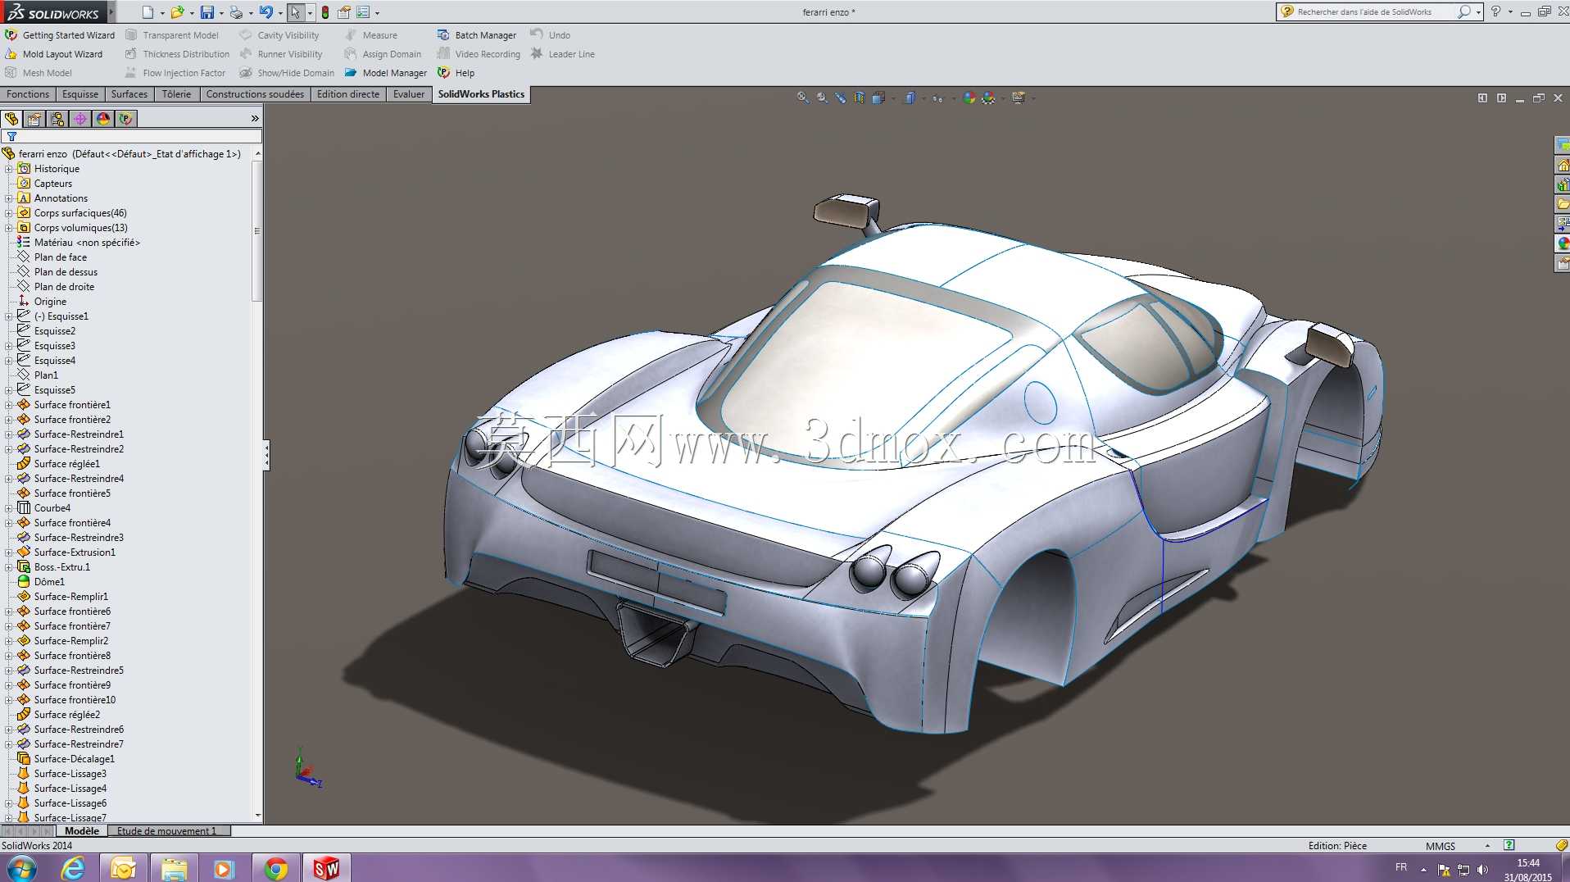
Task: Click the Previous View icon
Action: (841, 98)
